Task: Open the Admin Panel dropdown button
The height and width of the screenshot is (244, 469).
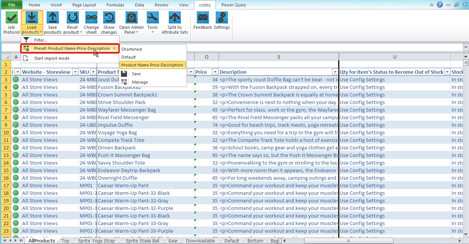Action: point(132,23)
